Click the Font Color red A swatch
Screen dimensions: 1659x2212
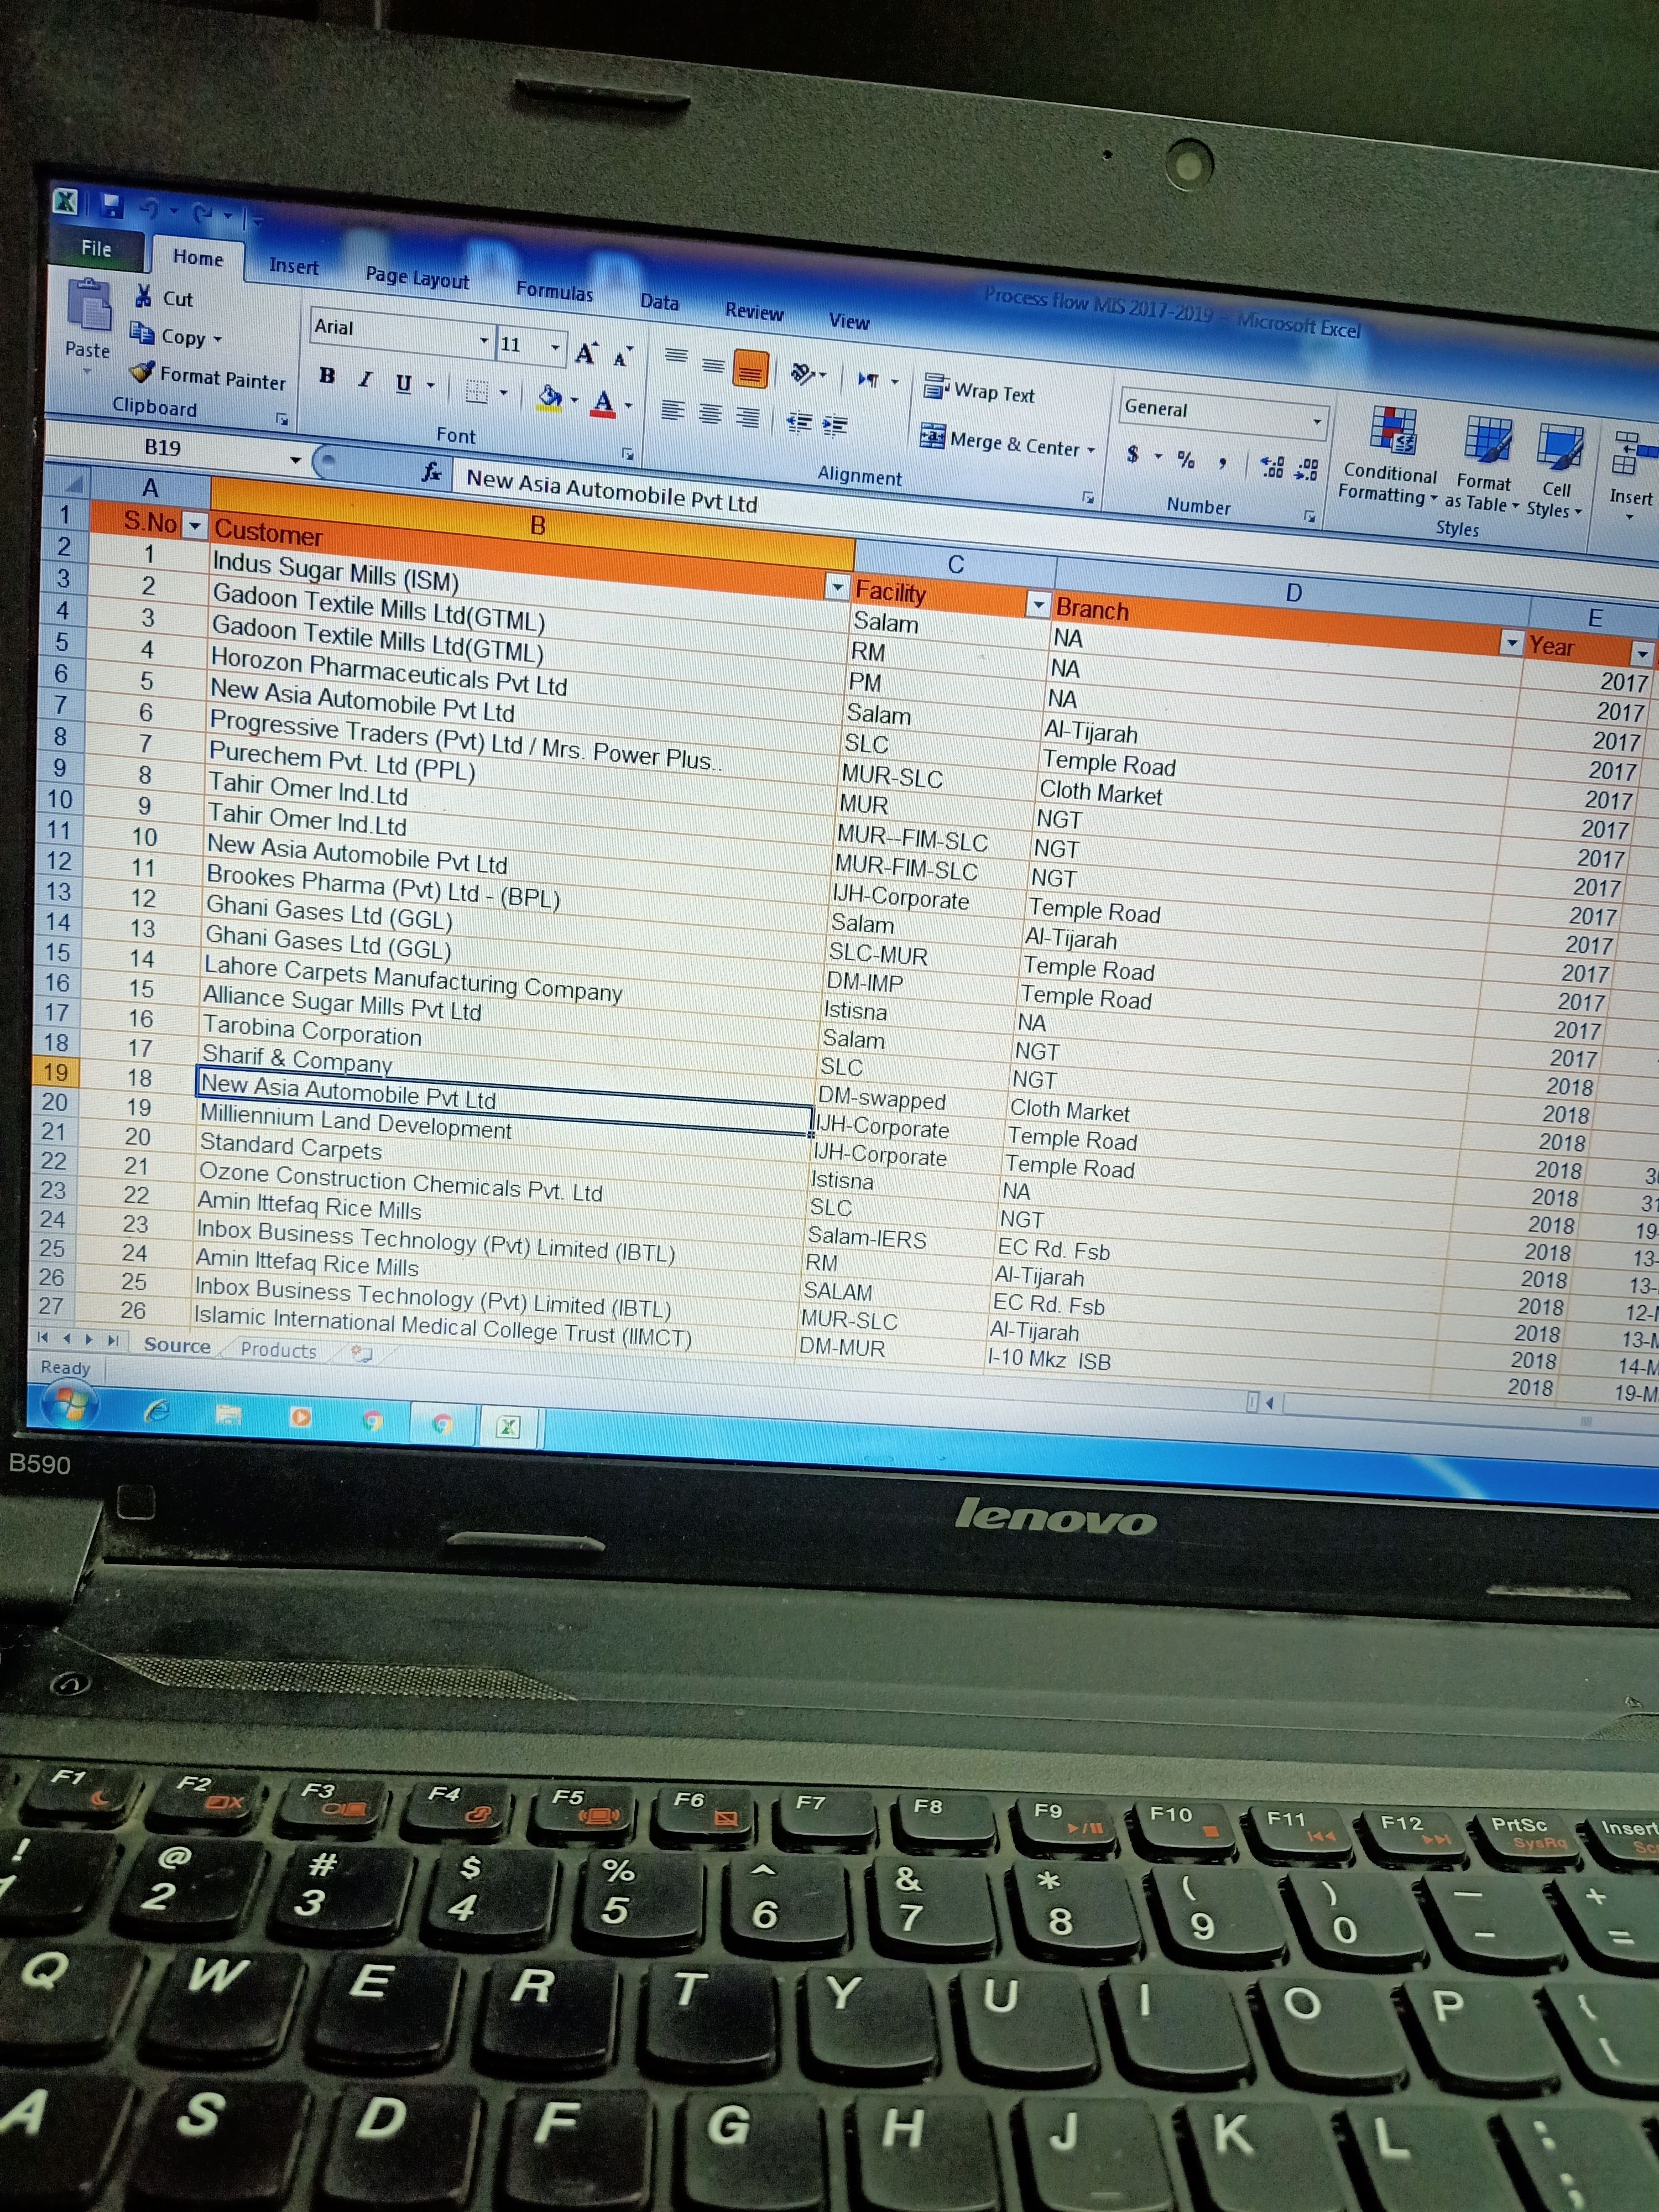[x=603, y=403]
